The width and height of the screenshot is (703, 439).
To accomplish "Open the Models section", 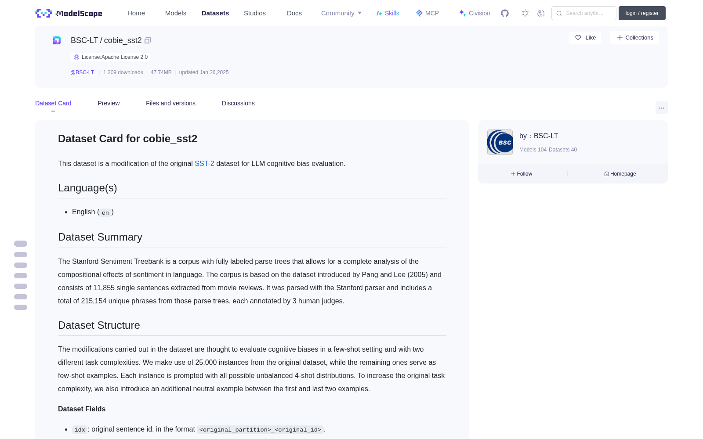I will (176, 13).
